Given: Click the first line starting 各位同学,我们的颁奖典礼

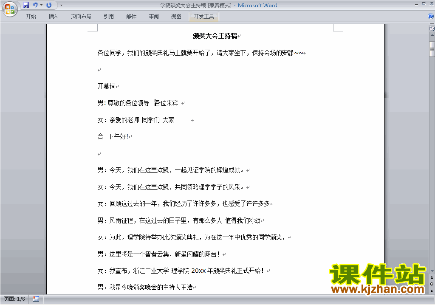Looking at the screenshot, I should [x=201, y=53].
